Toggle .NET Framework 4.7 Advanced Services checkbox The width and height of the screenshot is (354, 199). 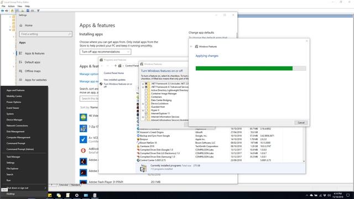click(146, 87)
